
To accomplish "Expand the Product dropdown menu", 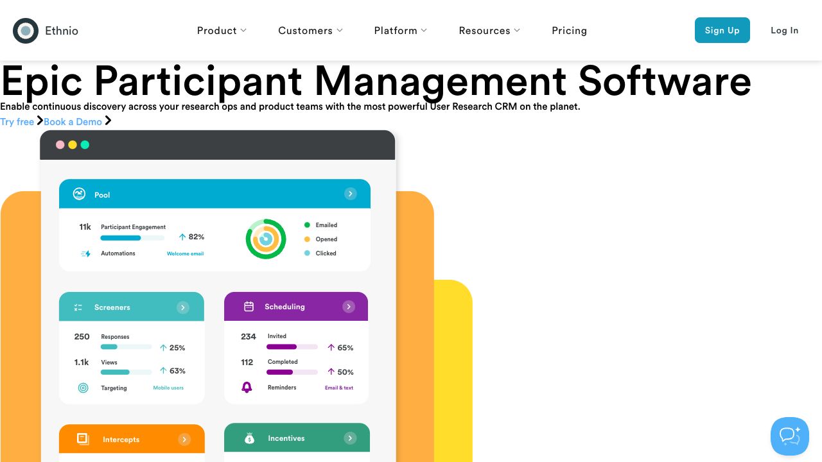I will tap(222, 30).
